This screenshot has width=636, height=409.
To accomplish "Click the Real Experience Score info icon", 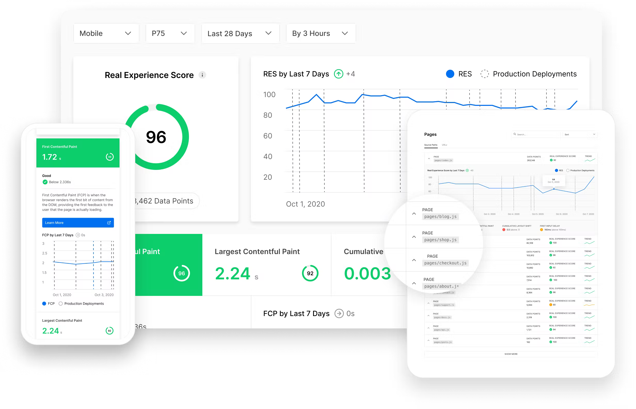I will coord(202,75).
